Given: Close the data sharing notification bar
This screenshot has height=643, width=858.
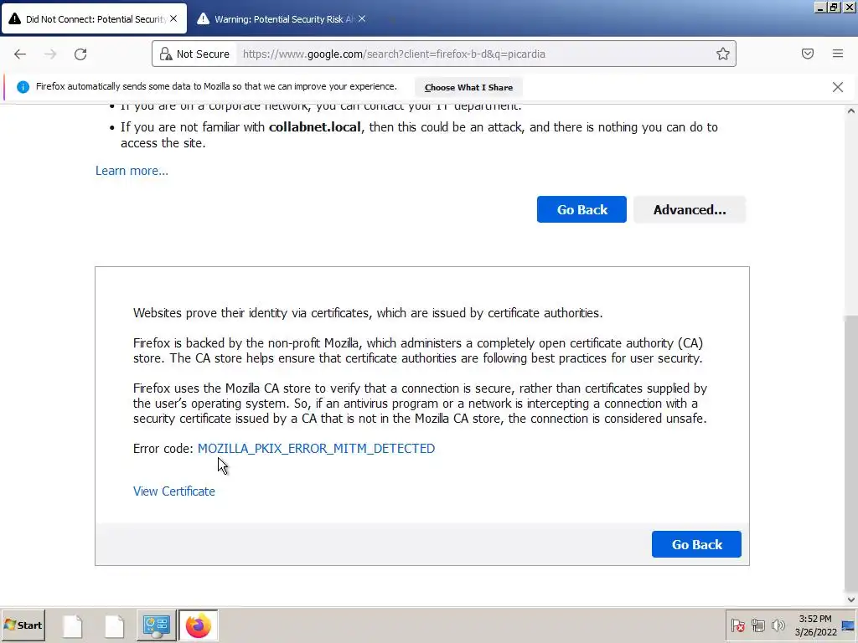Looking at the screenshot, I should [x=838, y=87].
